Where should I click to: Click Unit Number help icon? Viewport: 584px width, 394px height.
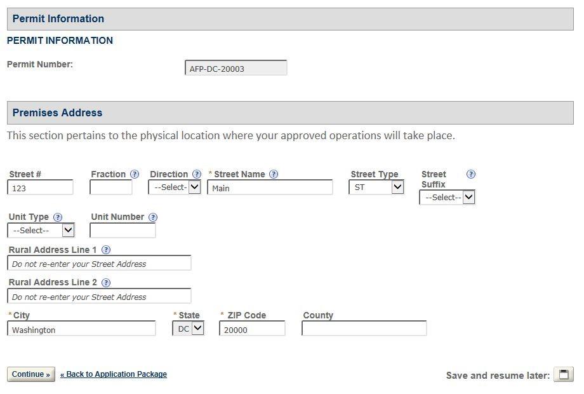pyautogui.click(x=153, y=217)
